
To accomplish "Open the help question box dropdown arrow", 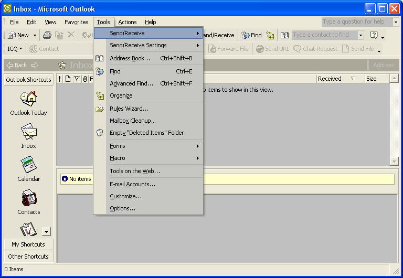I will (396, 22).
